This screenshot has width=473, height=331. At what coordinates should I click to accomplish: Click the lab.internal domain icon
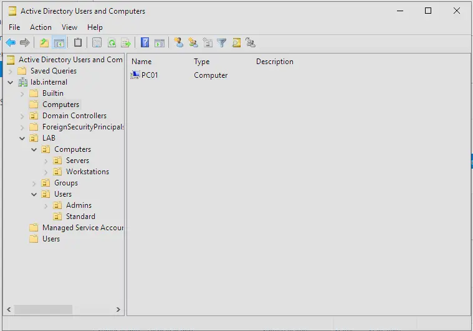[22, 82]
